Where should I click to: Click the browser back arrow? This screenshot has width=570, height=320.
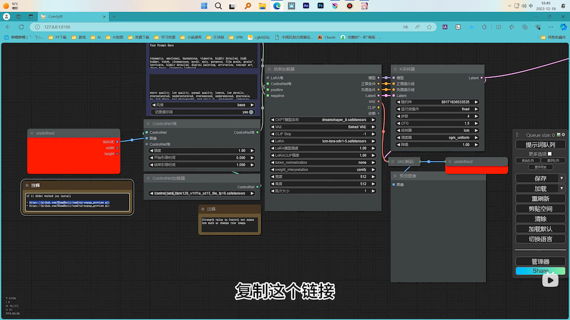coord(8,27)
